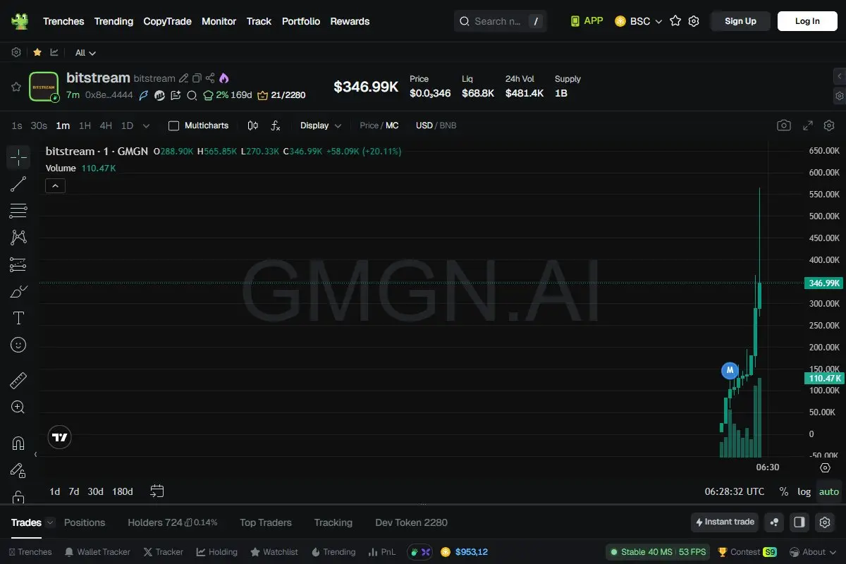Share the bitstream token
Viewport: 846px width, 564px height.
pyautogui.click(x=210, y=78)
